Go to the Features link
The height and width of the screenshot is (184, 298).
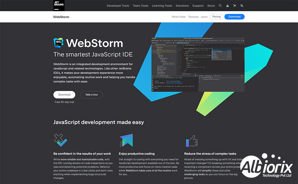click(193, 17)
